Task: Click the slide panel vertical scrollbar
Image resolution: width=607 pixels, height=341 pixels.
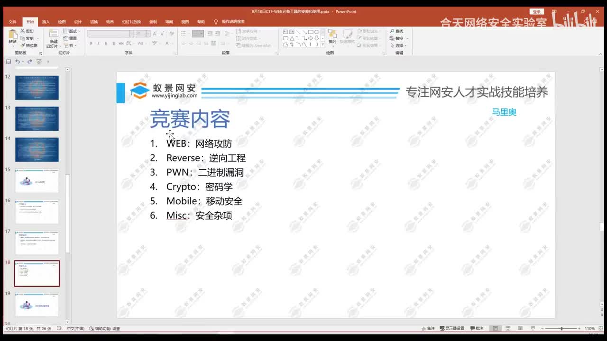Action: (67, 213)
